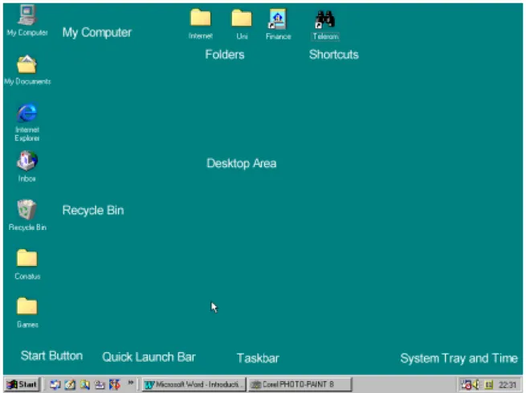The height and width of the screenshot is (393, 526).
Task: Click the magnifying glass Quick Launch icon
Action: pos(85,385)
